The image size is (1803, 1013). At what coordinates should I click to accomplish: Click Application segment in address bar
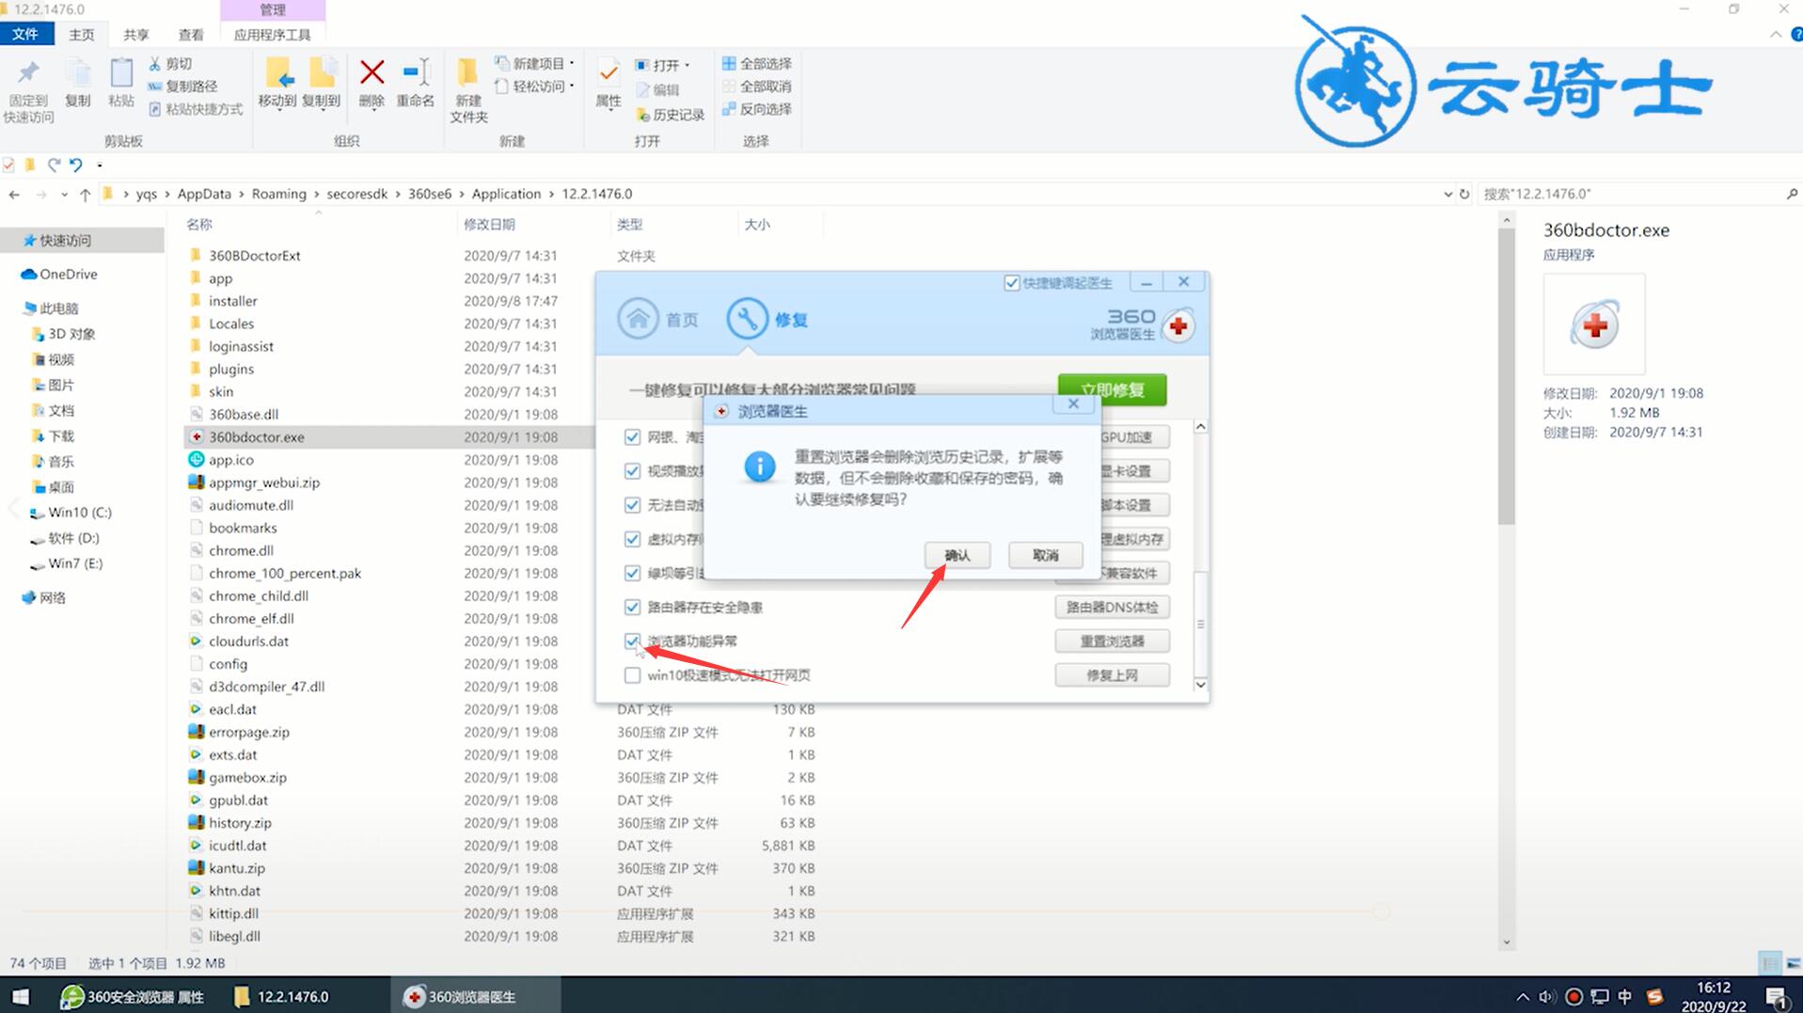[506, 194]
